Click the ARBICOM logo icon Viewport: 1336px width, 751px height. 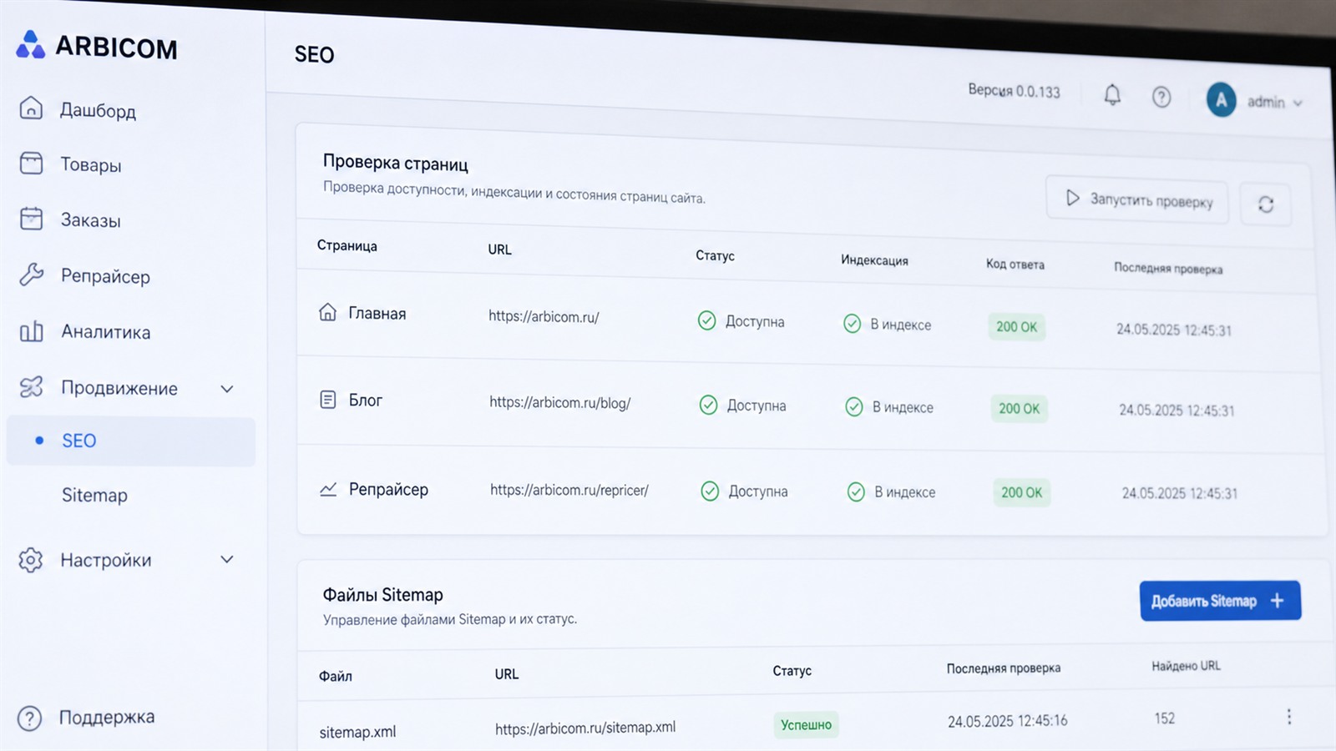[x=31, y=45]
